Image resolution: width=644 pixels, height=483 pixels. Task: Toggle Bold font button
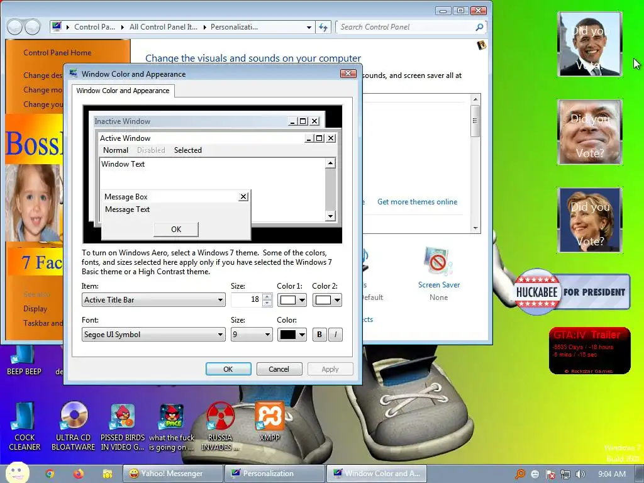pos(319,335)
